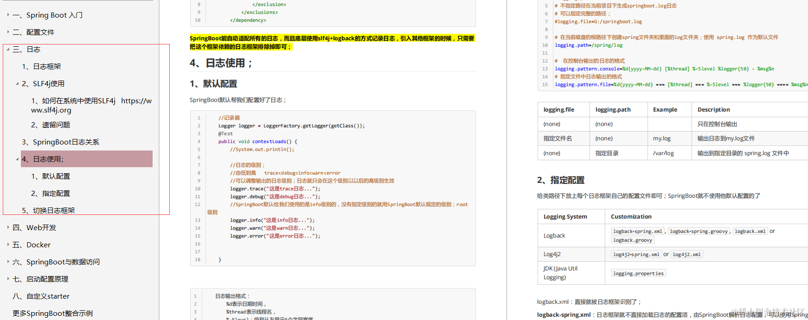Open the 七、启动配置原理 chapter
The width and height of the screenshot is (808, 320).
pyautogui.click(x=40, y=279)
